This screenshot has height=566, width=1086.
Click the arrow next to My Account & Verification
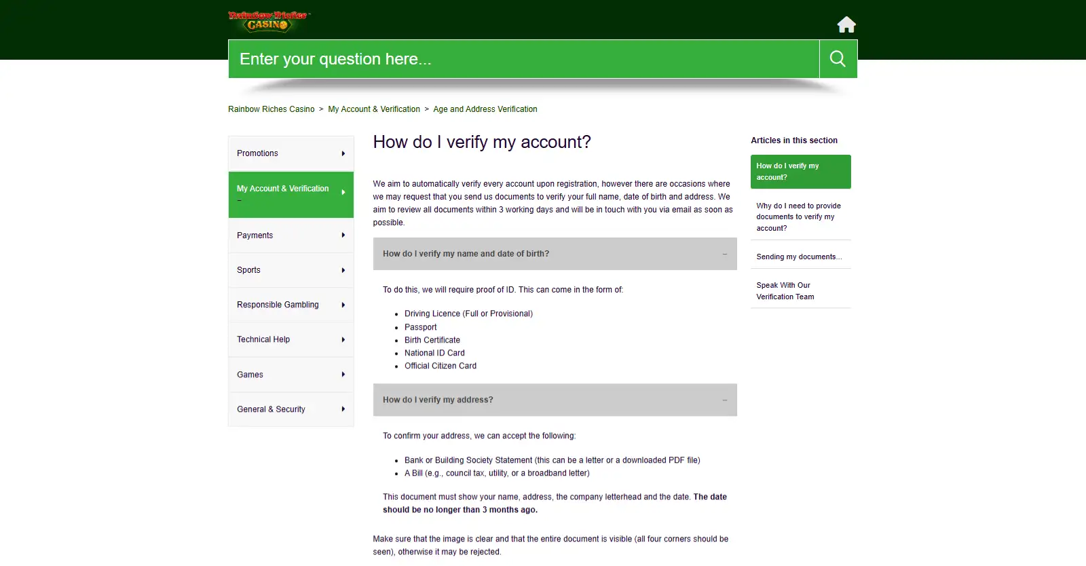(343, 193)
